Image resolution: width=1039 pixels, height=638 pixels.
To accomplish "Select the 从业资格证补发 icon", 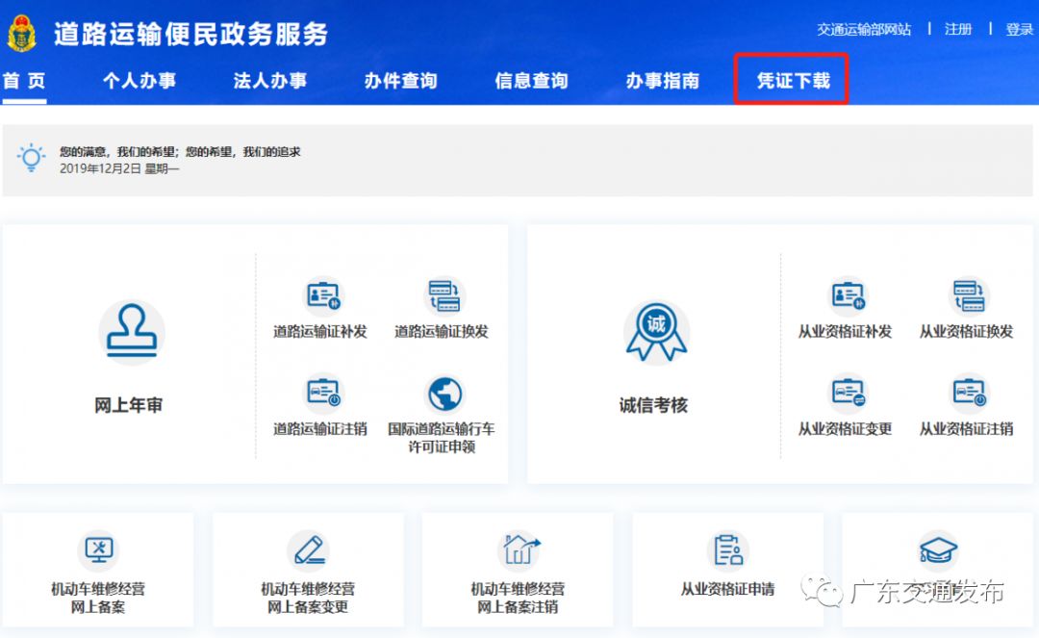I will tap(847, 295).
